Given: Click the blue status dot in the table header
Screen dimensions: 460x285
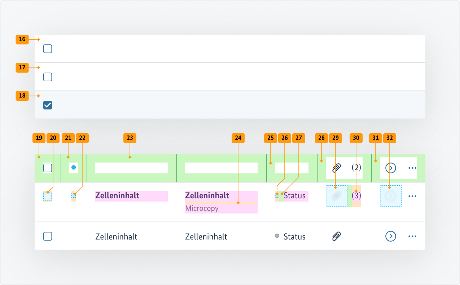Looking at the screenshot, I should pyautogui.click(x=73, y=168).
